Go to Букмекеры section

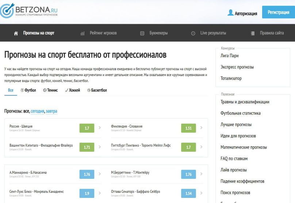(158, 33)
